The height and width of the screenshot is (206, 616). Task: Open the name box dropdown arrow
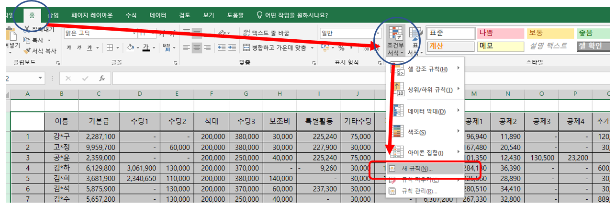[39, 78]
